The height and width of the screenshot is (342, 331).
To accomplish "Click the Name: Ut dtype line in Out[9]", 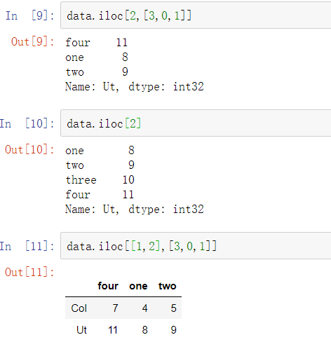I will point(135,87).
